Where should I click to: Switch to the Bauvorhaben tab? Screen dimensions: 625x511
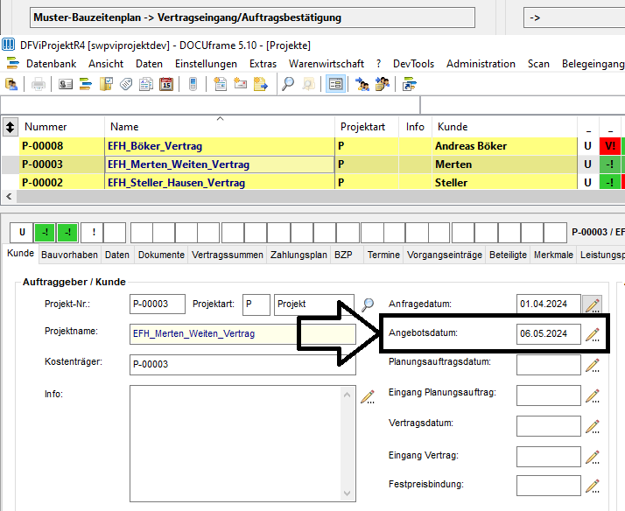click(69, 255)
